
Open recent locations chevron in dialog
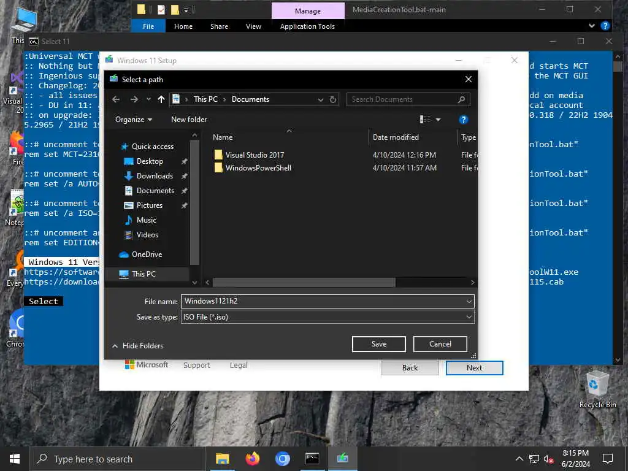(148, 99)
